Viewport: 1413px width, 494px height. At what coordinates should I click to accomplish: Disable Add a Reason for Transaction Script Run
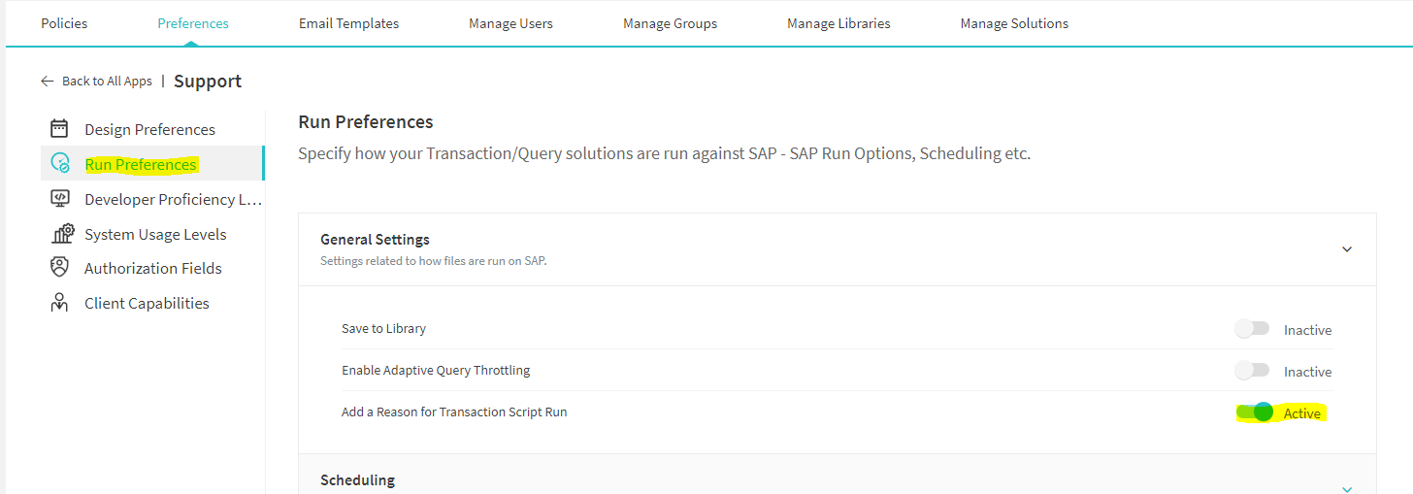[x=1255, y=412]
